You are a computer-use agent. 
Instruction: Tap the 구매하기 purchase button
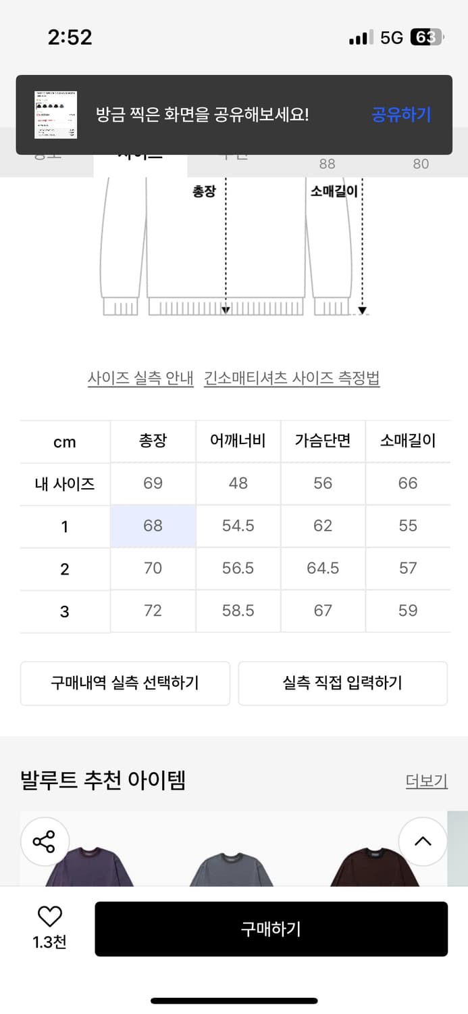tap(271, 929)
